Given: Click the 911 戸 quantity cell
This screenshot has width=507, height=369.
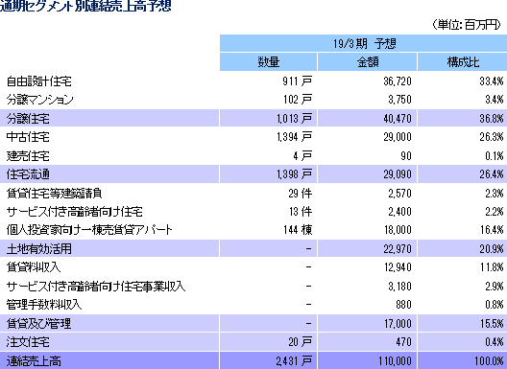Looking at the screenshot, I should [297, 81].
